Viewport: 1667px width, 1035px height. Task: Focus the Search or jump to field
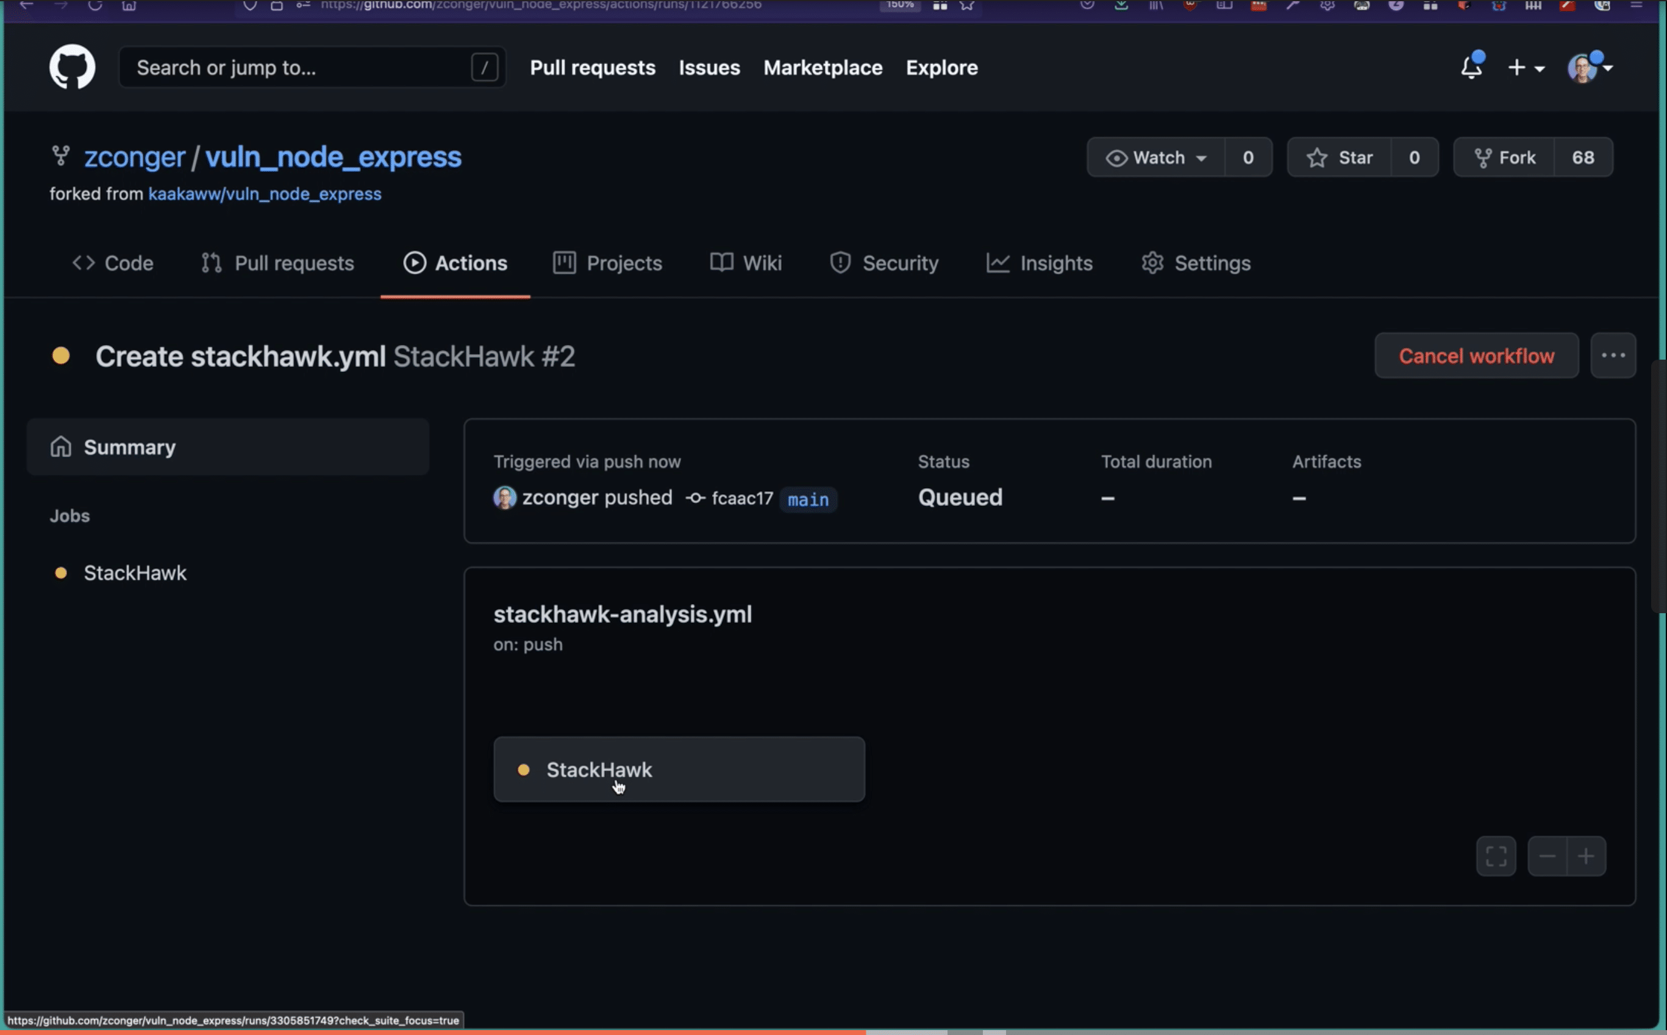[x=312, y=67]
